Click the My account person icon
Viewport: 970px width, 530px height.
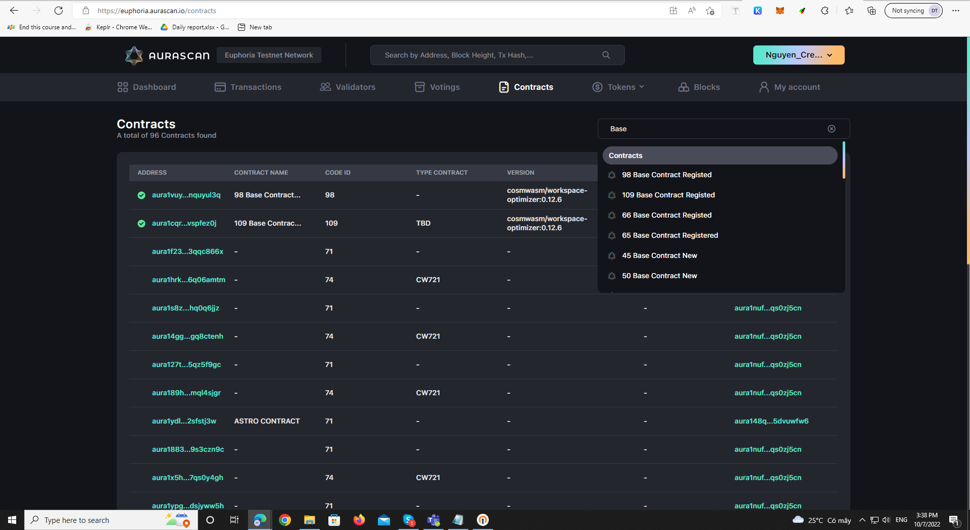pos(764,87)
